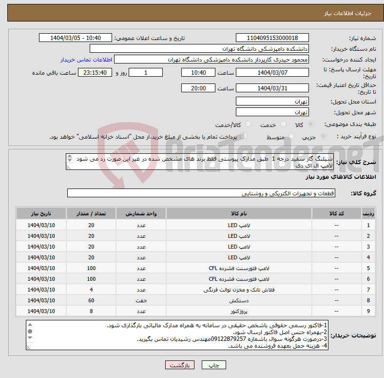The height and width of the screenshot is (378, 384).
Task: Click the buyer organization name field
Action: (x=199, y=49)
